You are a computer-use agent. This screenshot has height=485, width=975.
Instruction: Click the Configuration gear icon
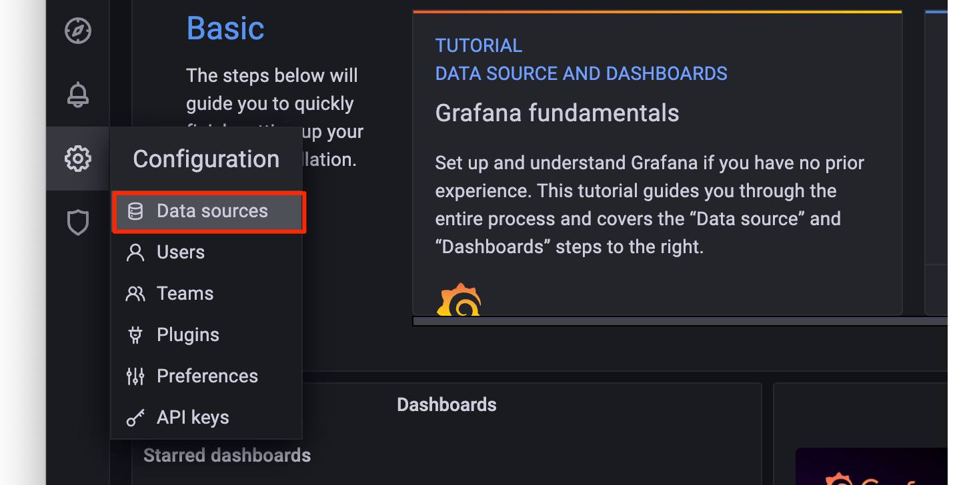click(78, 159)
